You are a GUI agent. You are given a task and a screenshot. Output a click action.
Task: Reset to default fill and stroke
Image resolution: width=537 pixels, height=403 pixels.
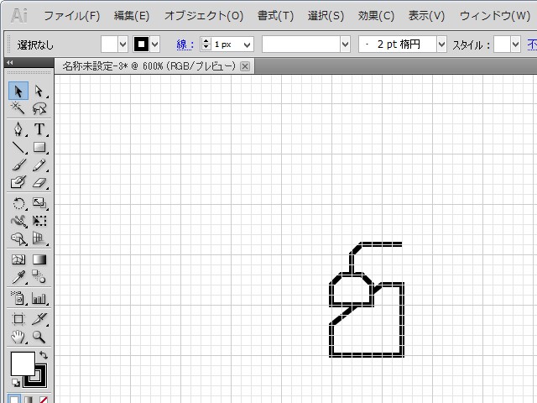coord(14,384)
